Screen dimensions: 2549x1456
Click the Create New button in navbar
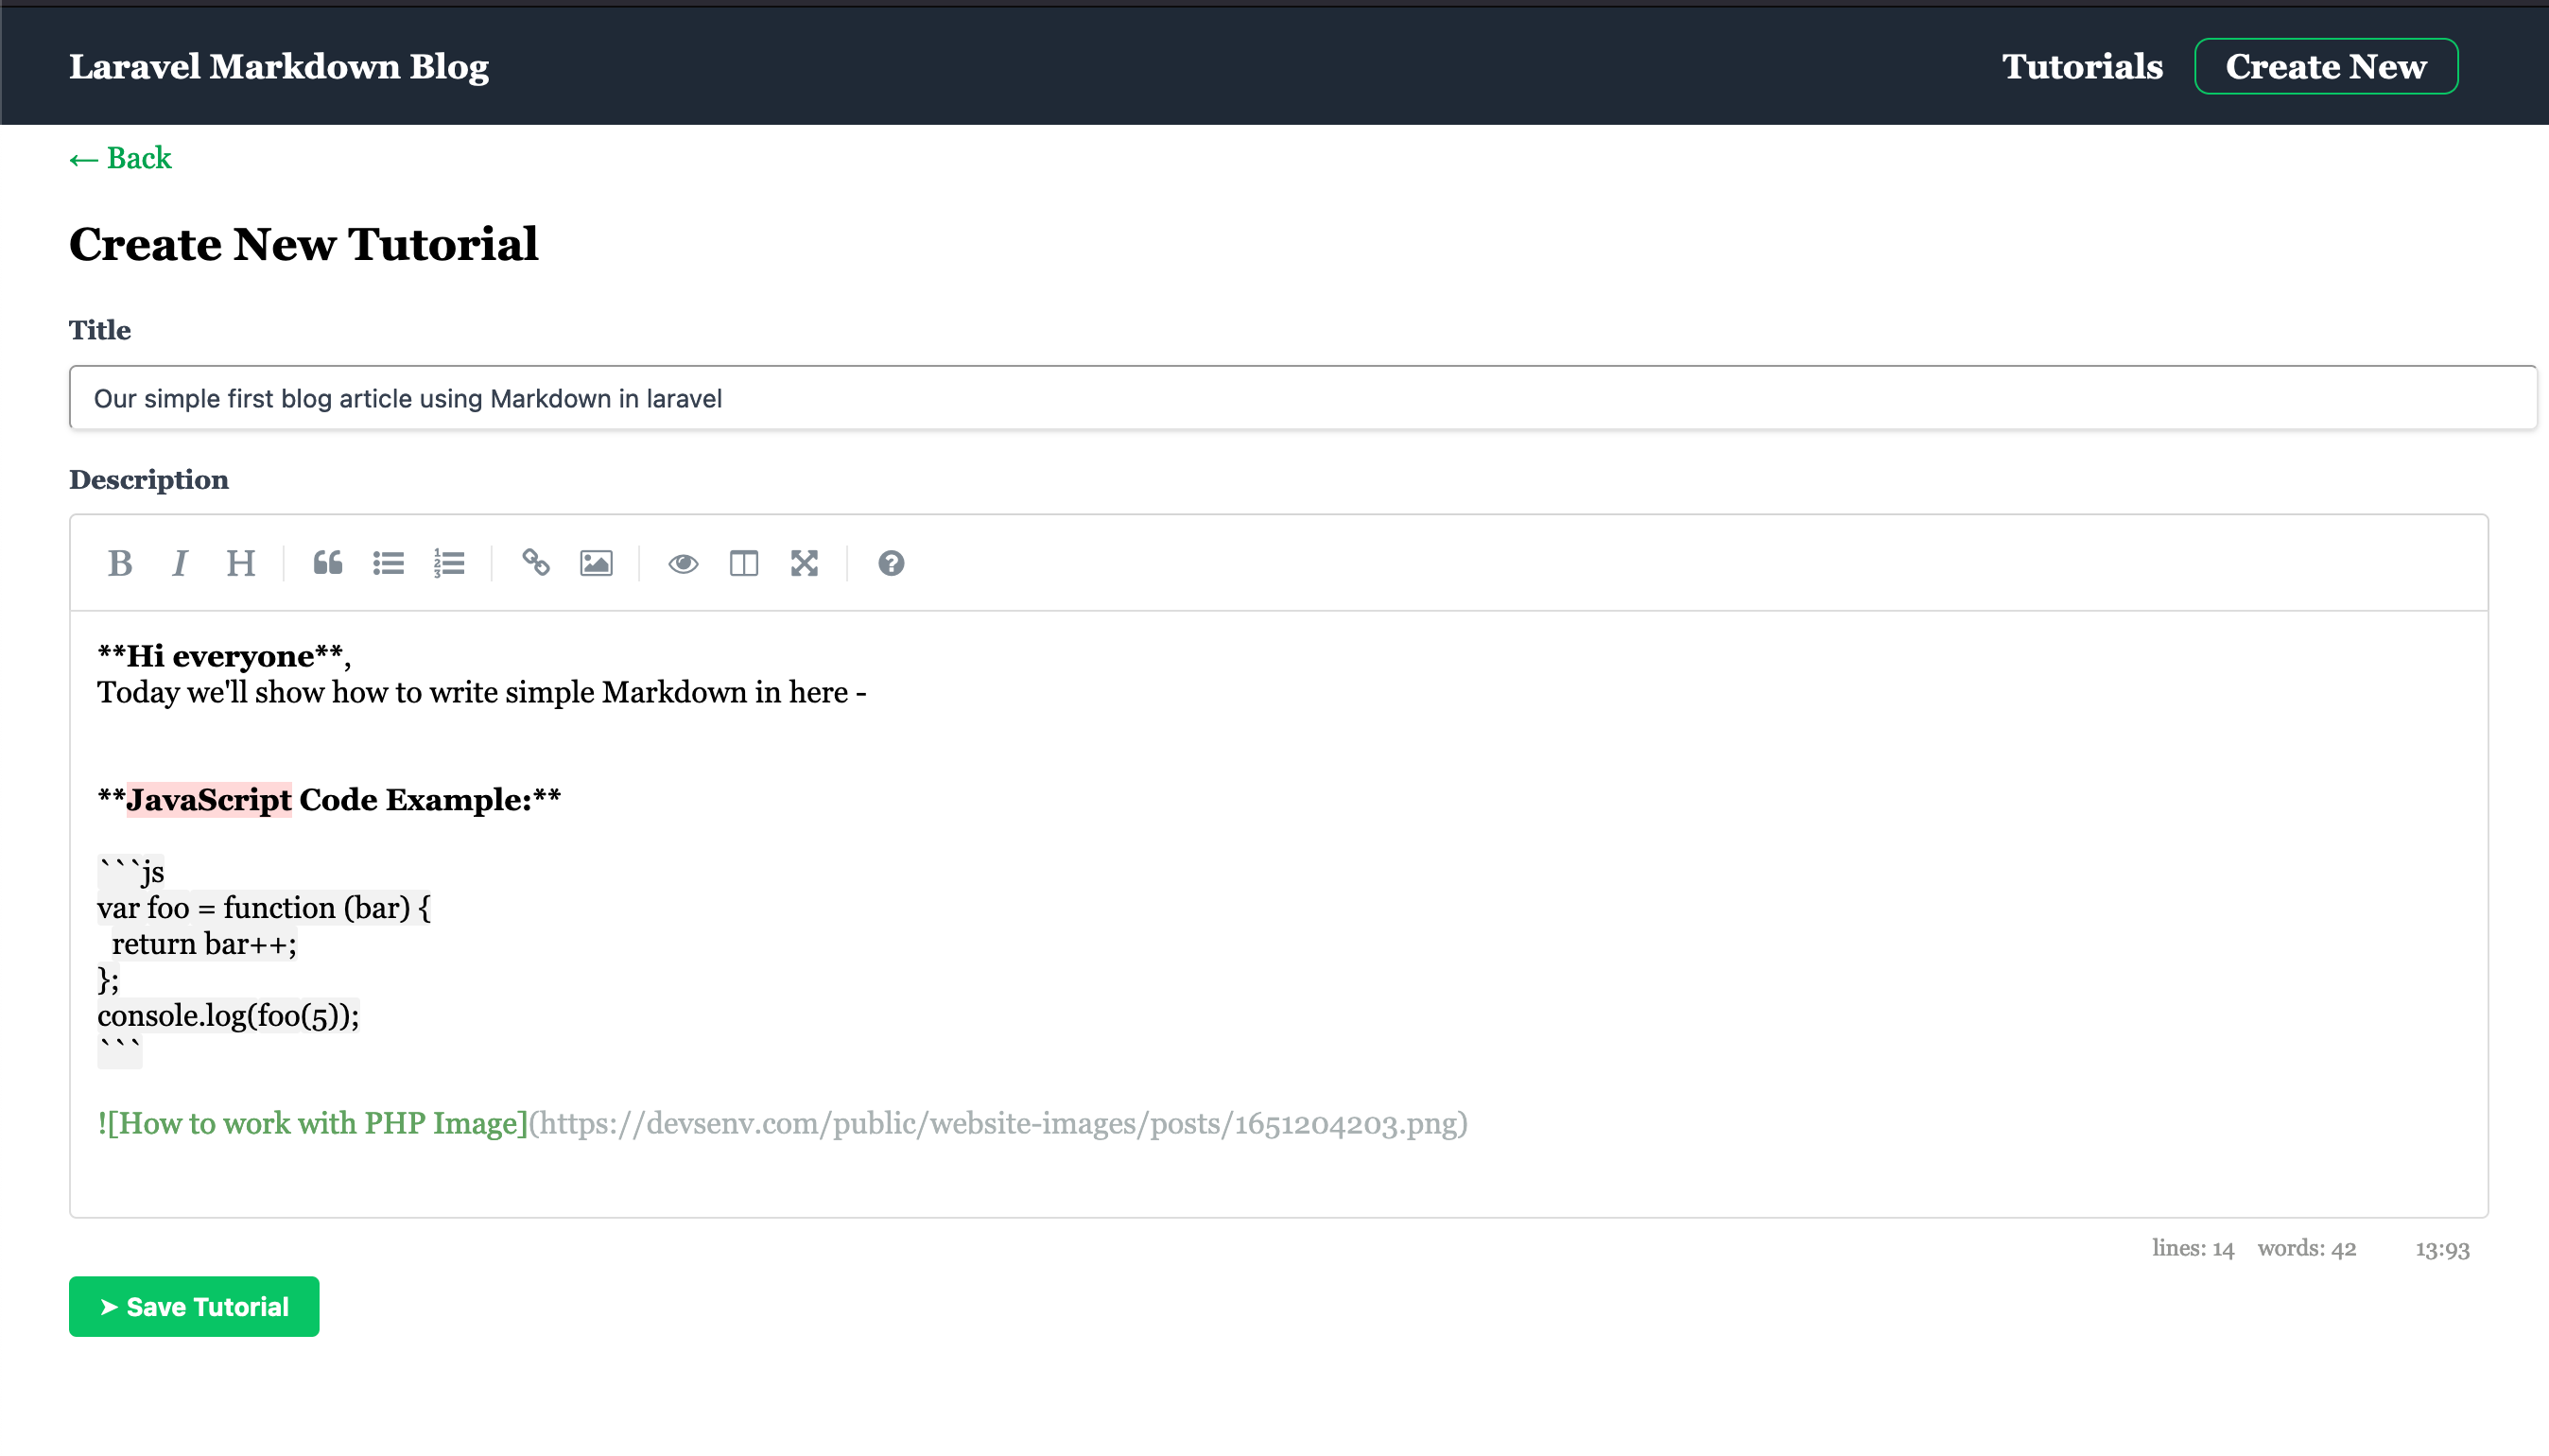point(2326,67)
